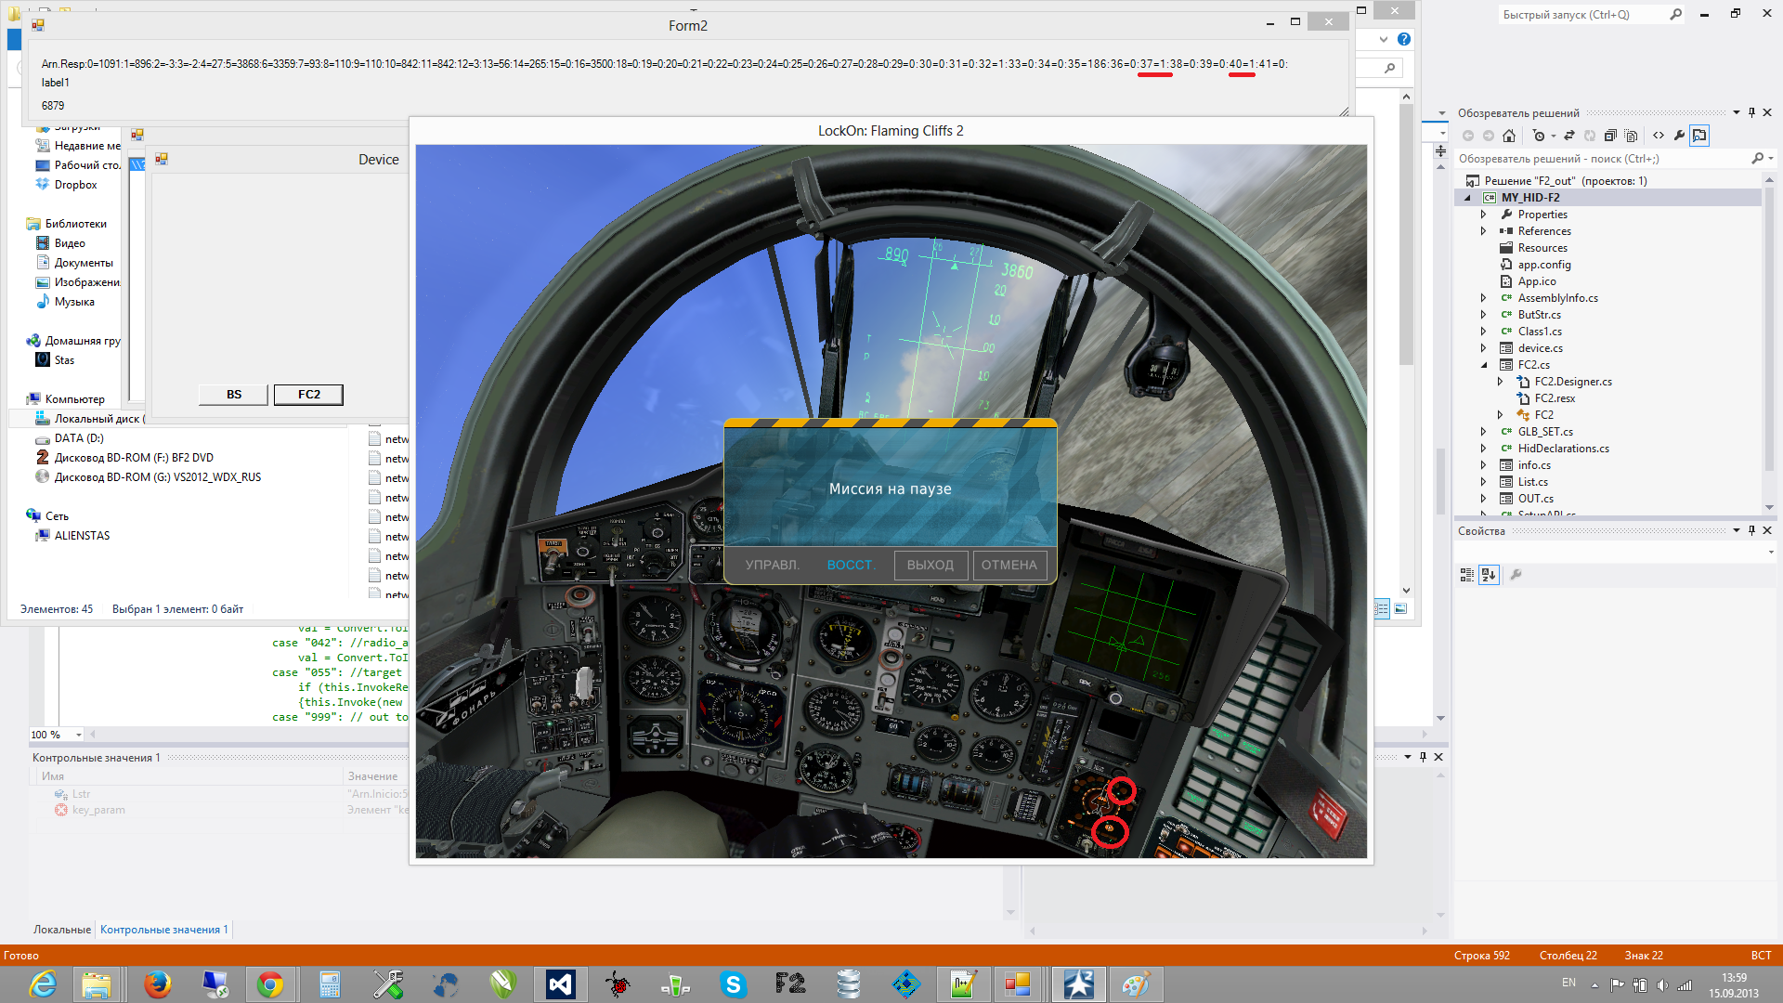Screen dimensions: 1783x1003
Task: Open Paint palette icon on taskbar
Action: pyautogui.click(x=1135, y=983)
